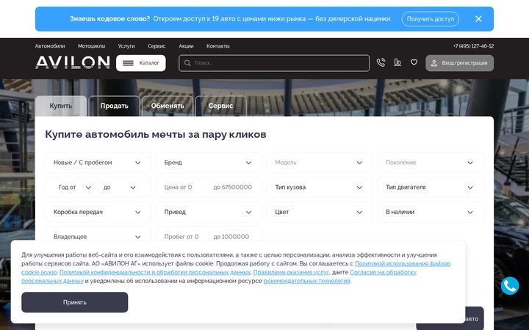Open Правилами оказания услуг link

[x=291, y=272]
